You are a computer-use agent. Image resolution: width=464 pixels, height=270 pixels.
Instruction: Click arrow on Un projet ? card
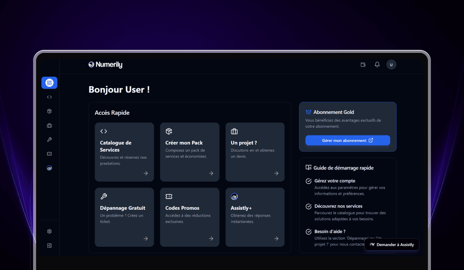(276, 173)
